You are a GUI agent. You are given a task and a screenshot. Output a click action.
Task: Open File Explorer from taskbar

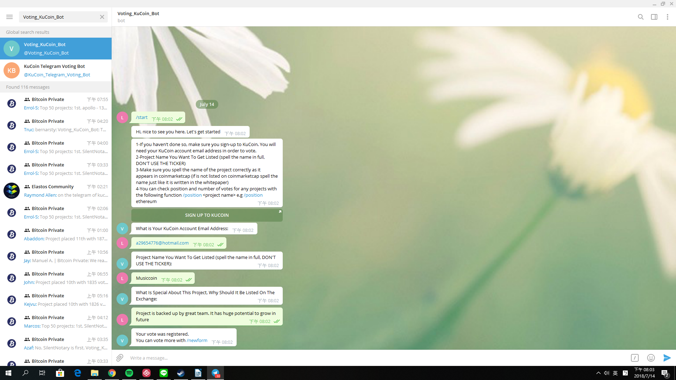coord(95,373)
